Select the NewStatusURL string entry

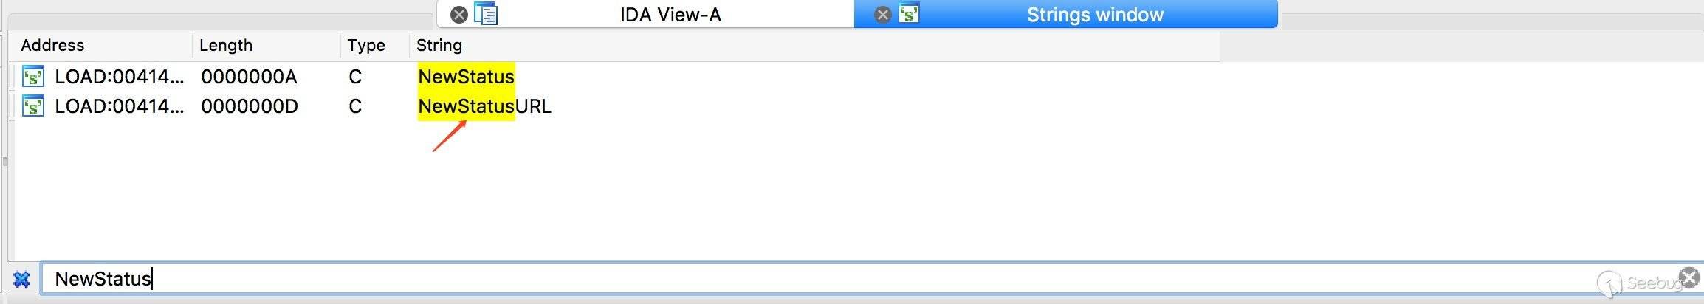coord(484,106)
